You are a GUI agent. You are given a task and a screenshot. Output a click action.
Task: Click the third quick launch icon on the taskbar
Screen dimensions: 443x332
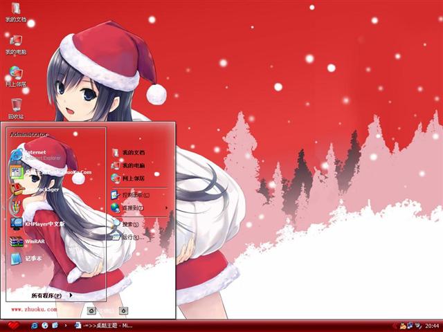[55, 326]
